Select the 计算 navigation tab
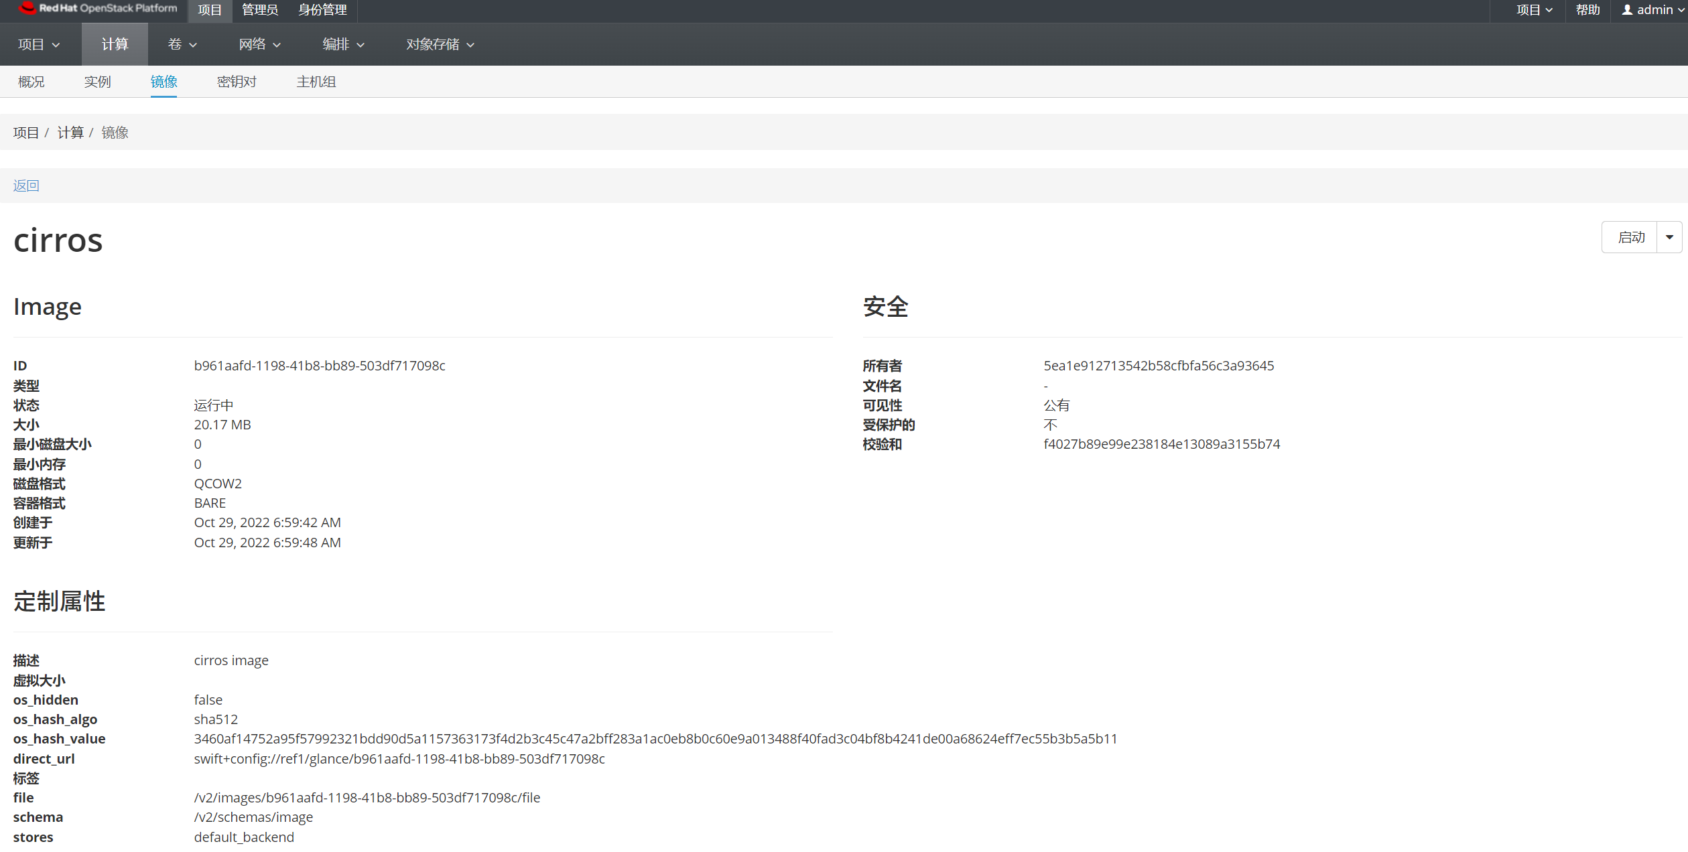The height and width of the screenshot is (852, 1688). coord(115,44)
